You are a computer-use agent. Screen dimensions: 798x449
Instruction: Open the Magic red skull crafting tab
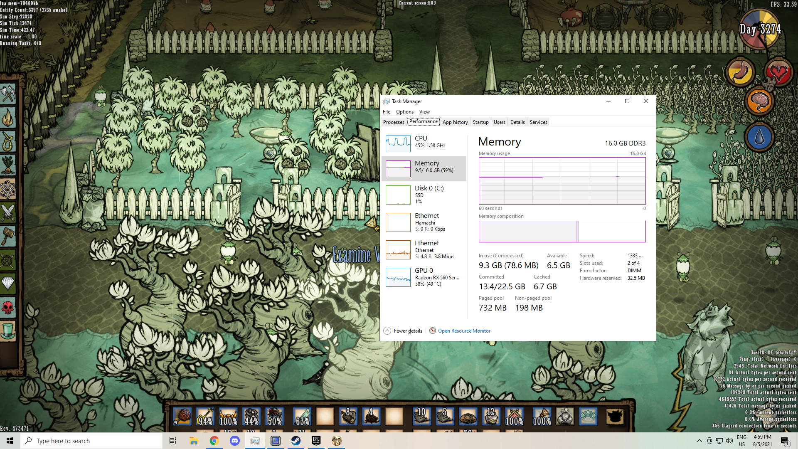tap(8, 308)
